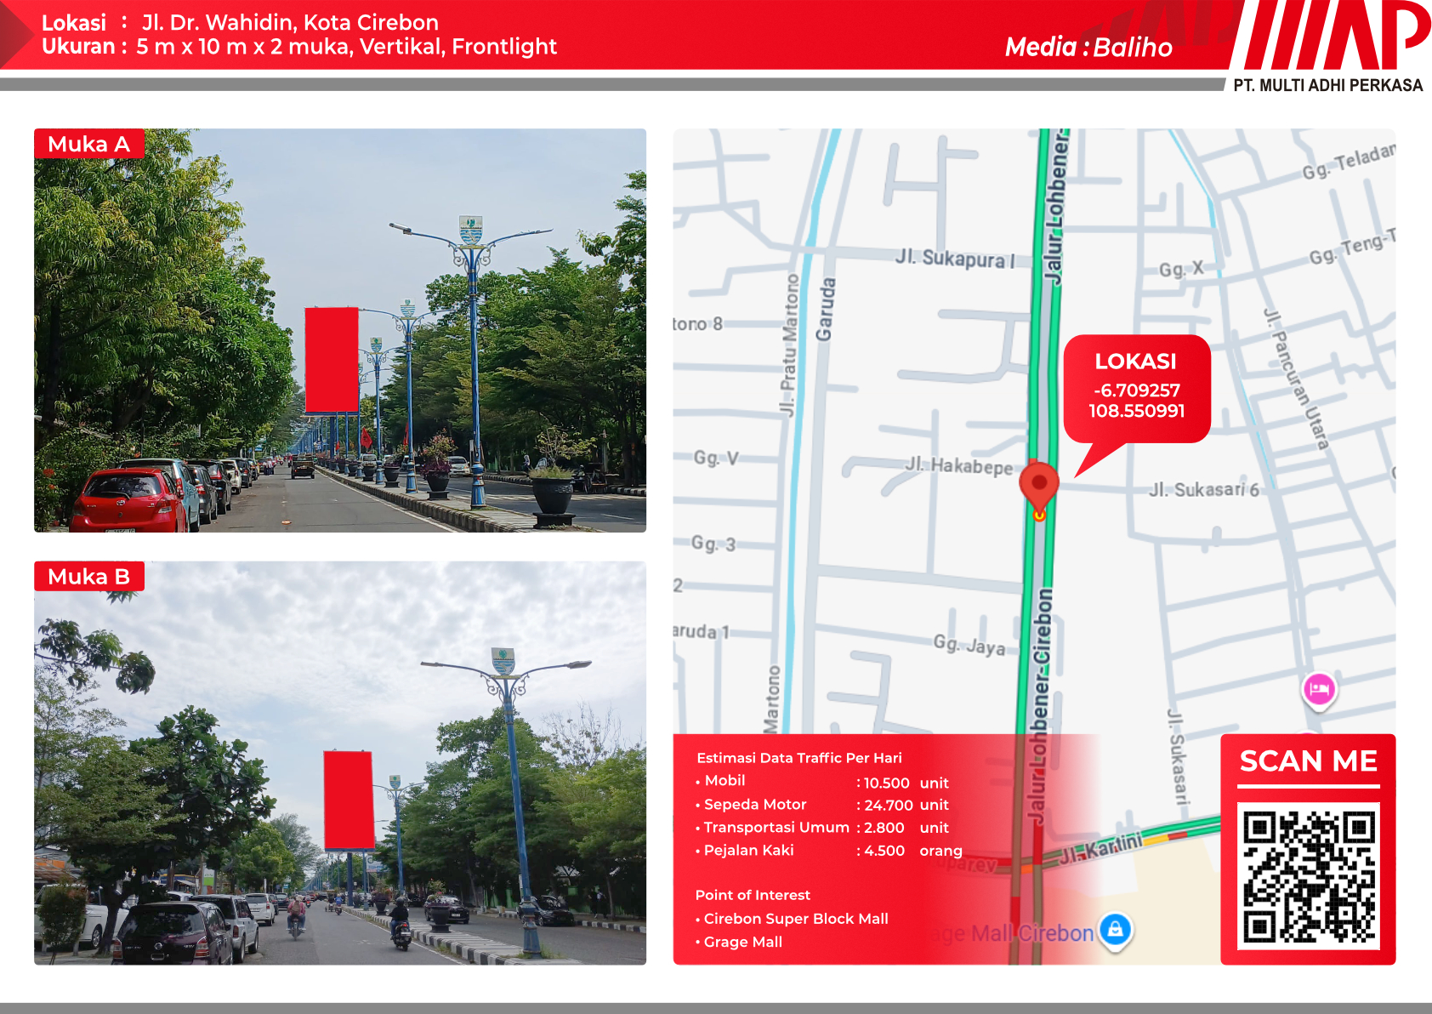Viewport: 1432px width, 1014px height.
Task: Click the "Jl. Sukapura I" street label
Action: click(x=955, y=258)
